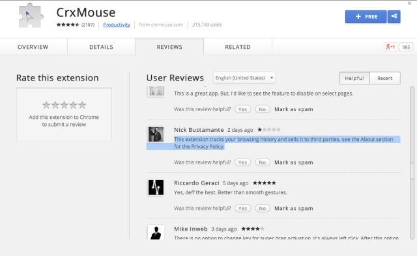The height and width of the screenshot is (256, 417).
Task: Click the avatar of the 'great app' reviewer
Action: (156, 91)
